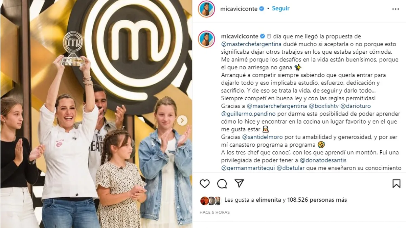Open the @germanmartitegui profile mention
Screen dimensions: 406x228
[248, 168]
